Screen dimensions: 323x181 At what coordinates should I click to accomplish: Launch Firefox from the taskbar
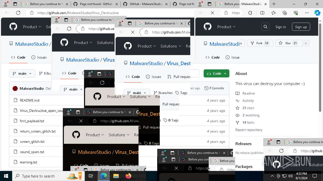pyautogui.click(x=128, y=176)
